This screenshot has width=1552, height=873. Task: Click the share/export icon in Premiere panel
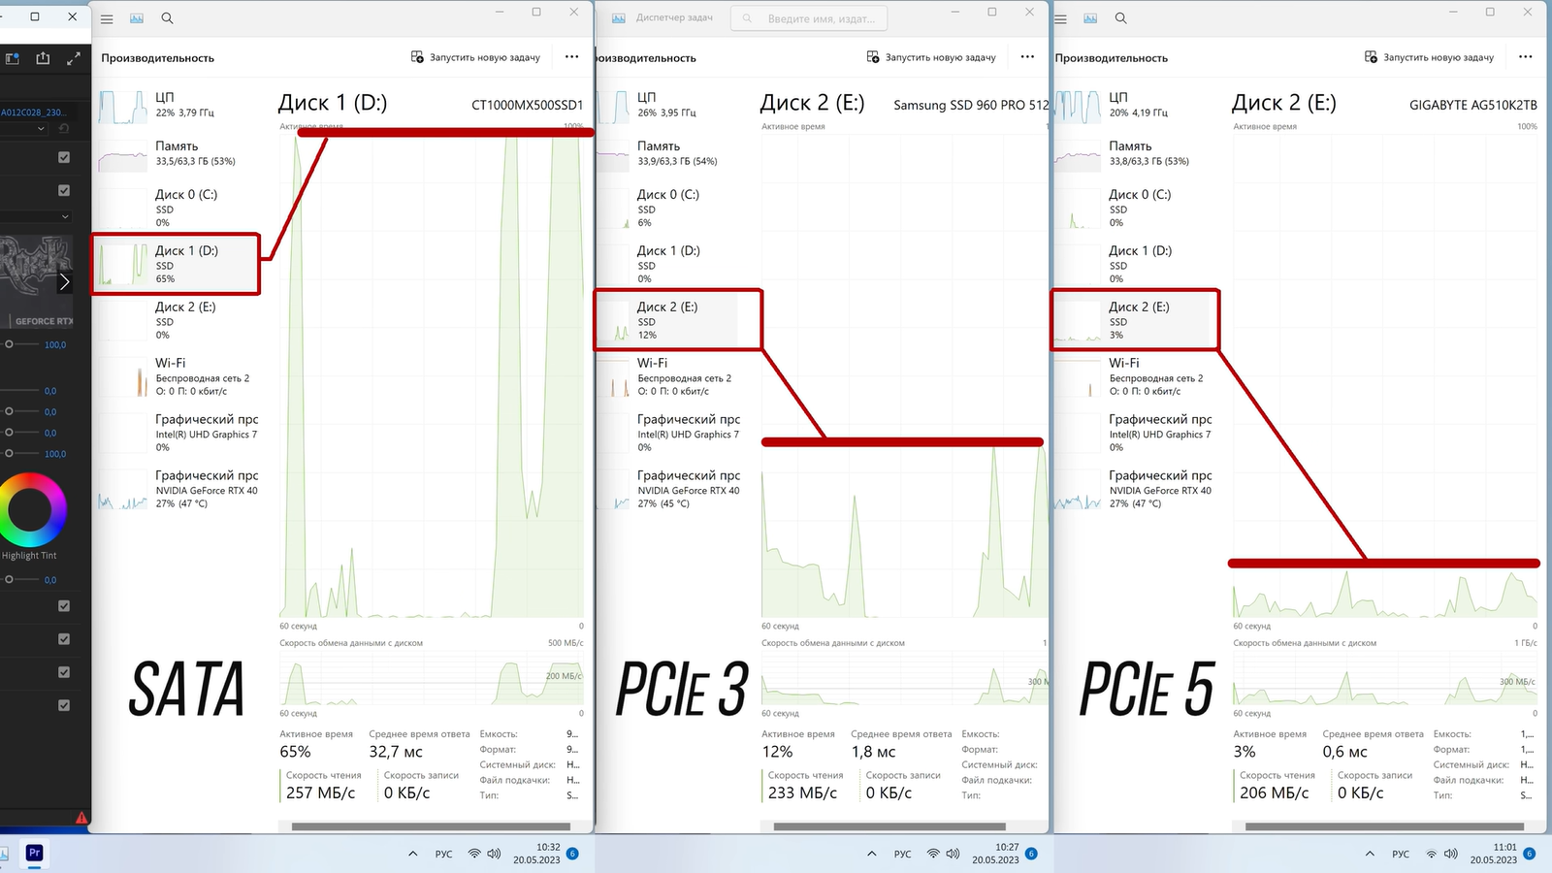pyautogui.click(x=43, y=58)
